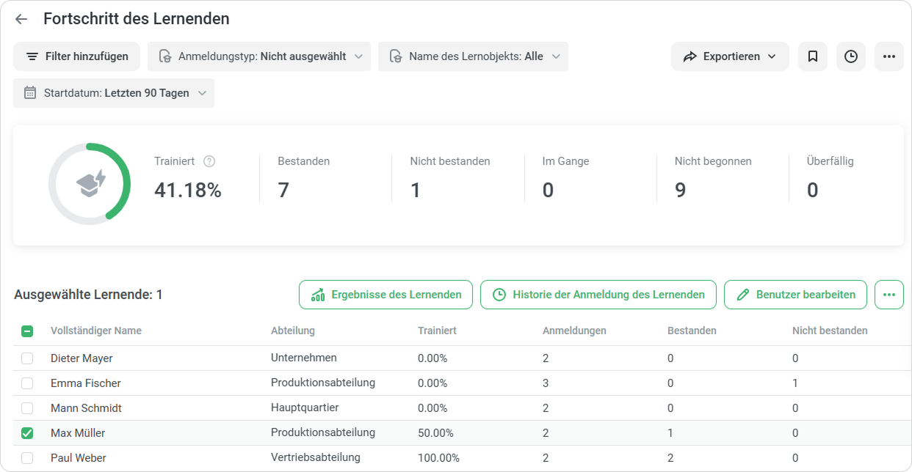Screen dimensions: 912x472
Task: Sort by Trainiert column header
Action: click(437, 331)
